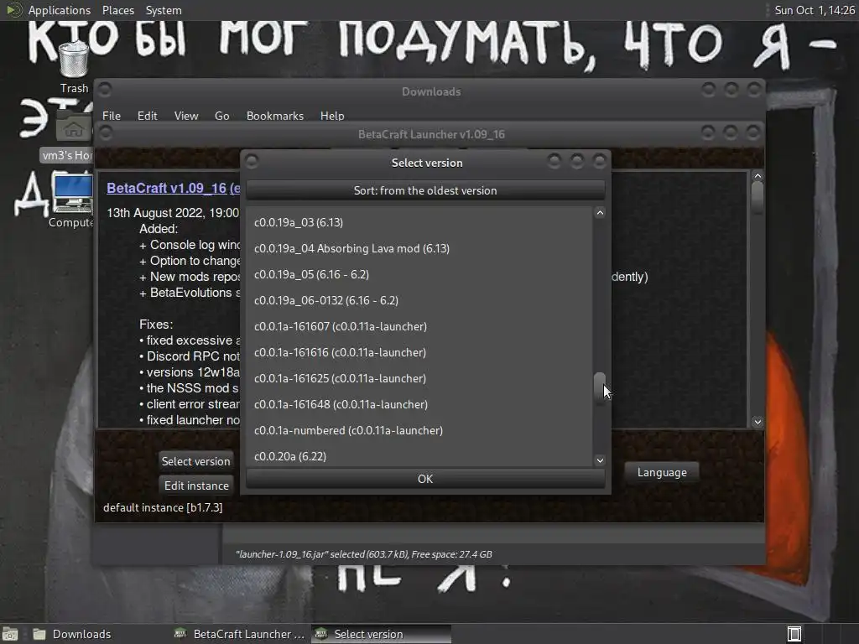
Task: Open the System menu
Action: click(x=164, y=10)
